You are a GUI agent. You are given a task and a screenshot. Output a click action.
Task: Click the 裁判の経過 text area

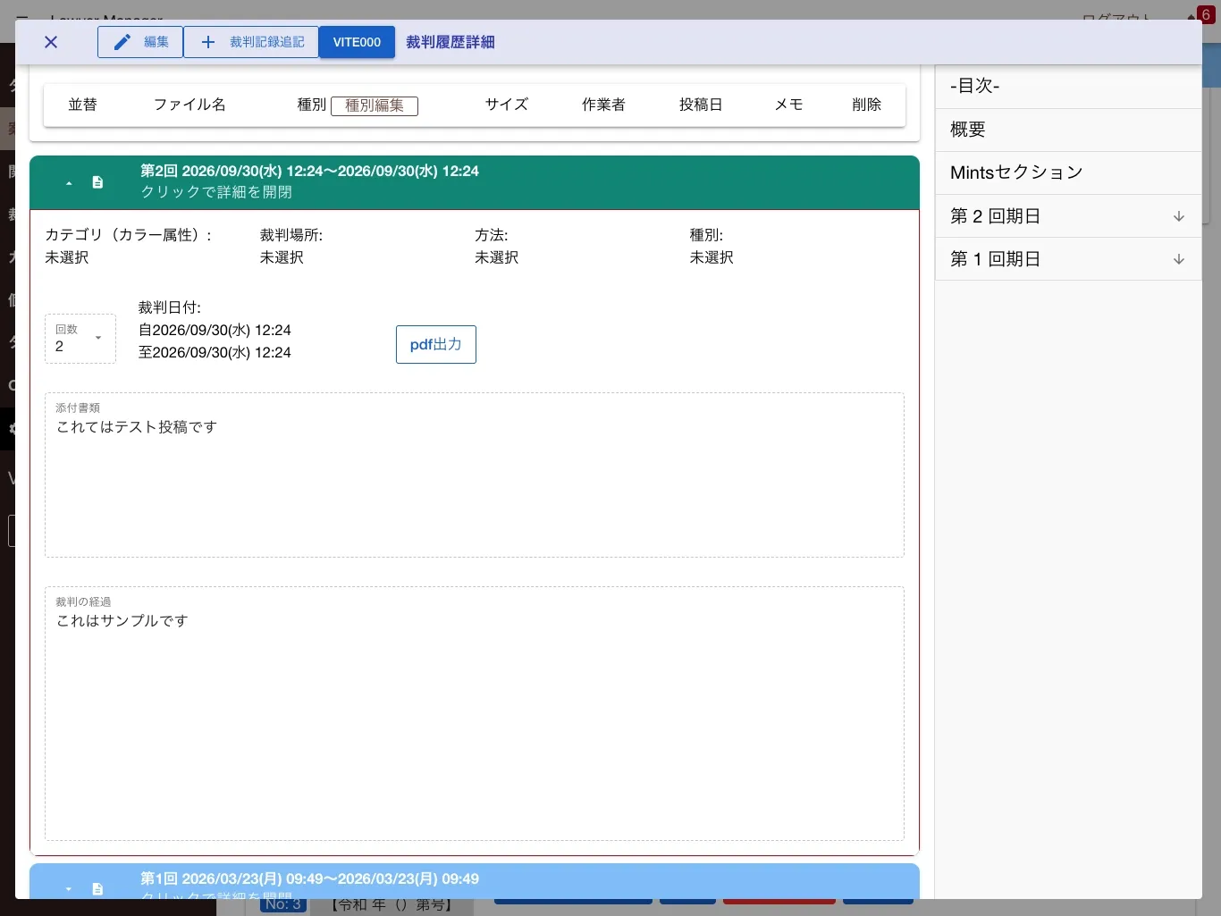(475, 713)
